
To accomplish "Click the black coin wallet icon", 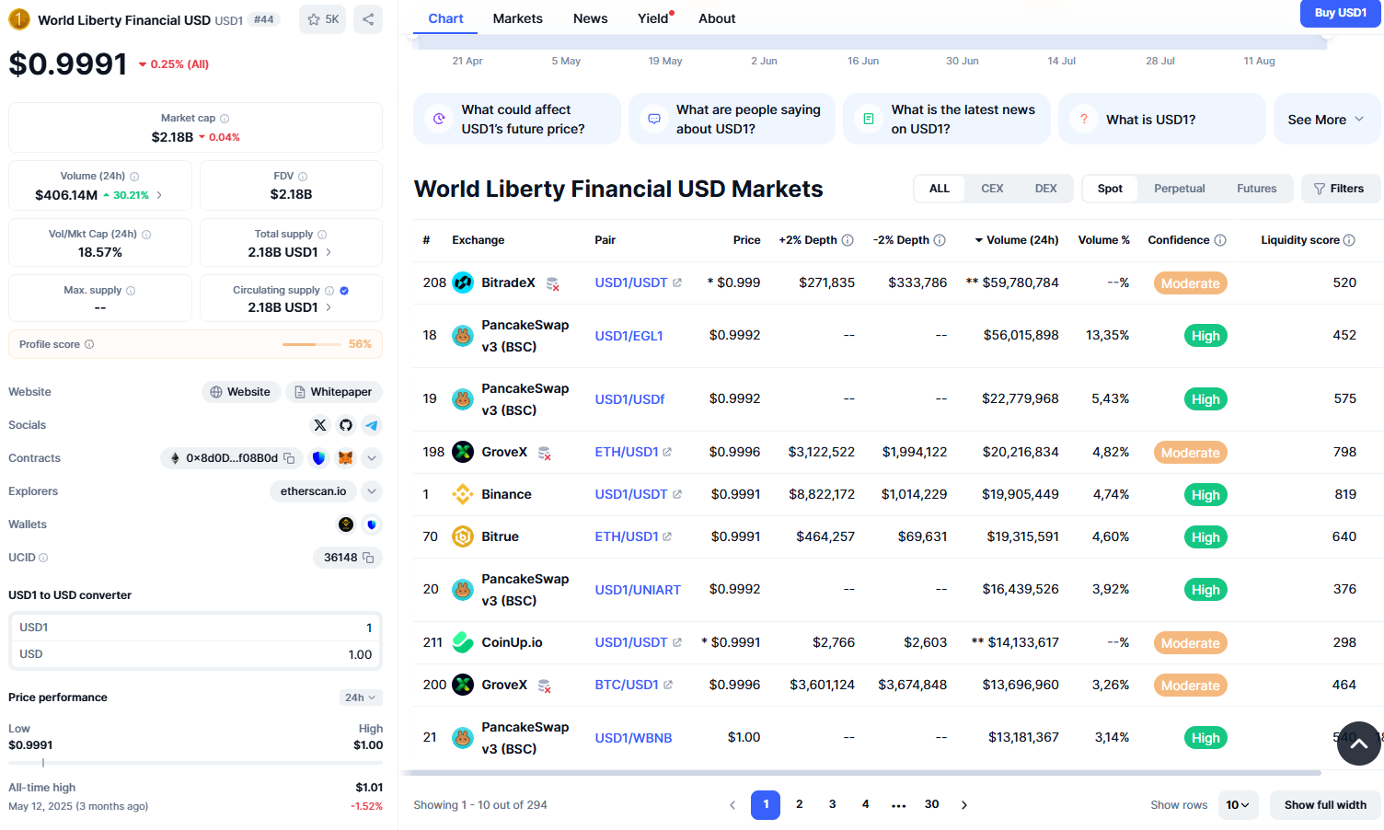I will point(346,525).
